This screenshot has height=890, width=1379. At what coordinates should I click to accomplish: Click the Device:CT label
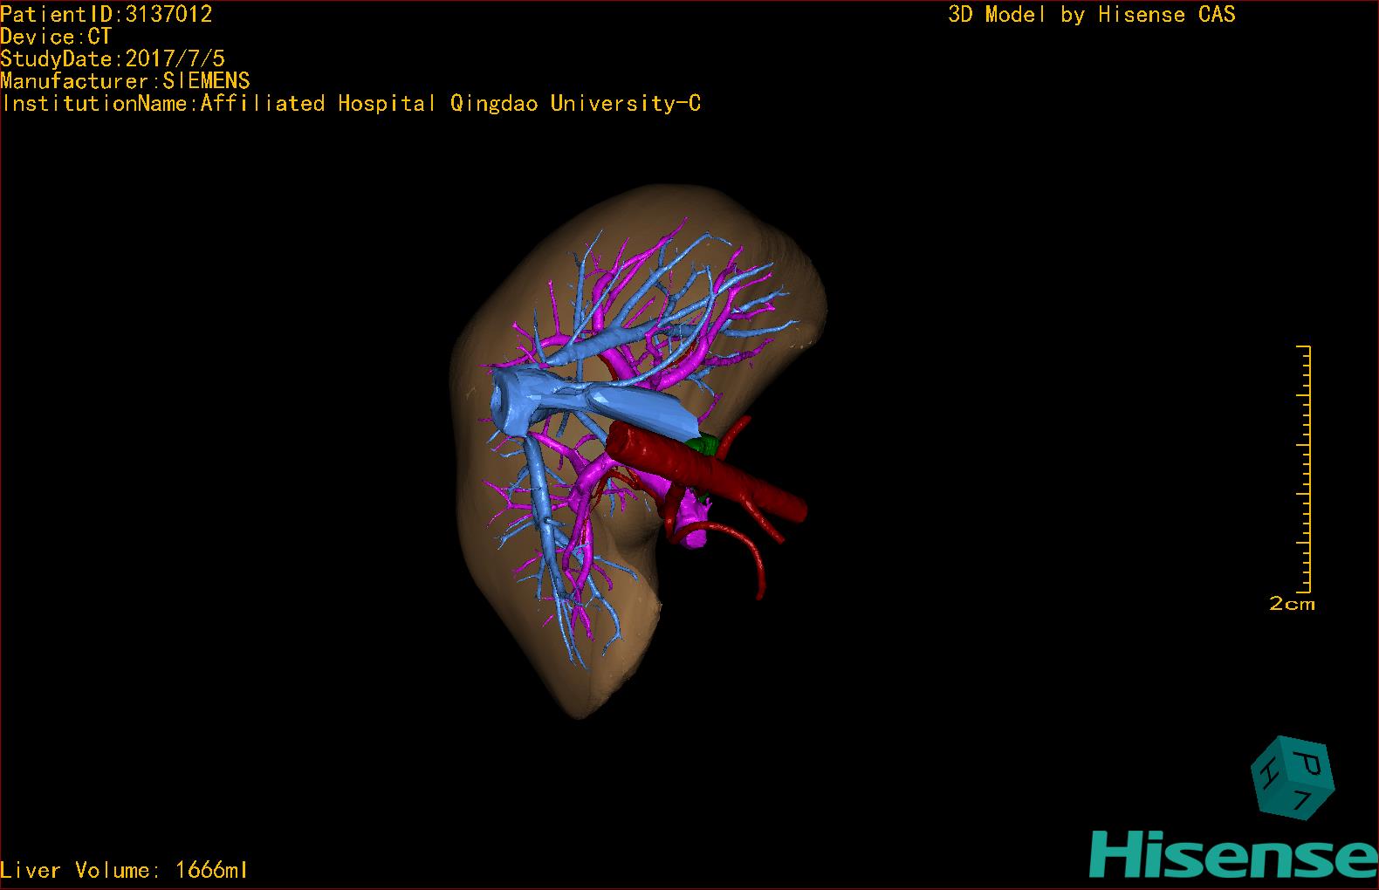coord(56,37)
